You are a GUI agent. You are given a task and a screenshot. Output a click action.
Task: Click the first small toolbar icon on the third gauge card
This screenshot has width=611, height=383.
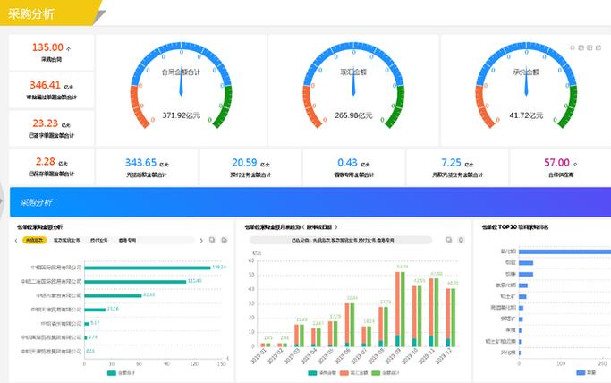[x=573, y=47]
